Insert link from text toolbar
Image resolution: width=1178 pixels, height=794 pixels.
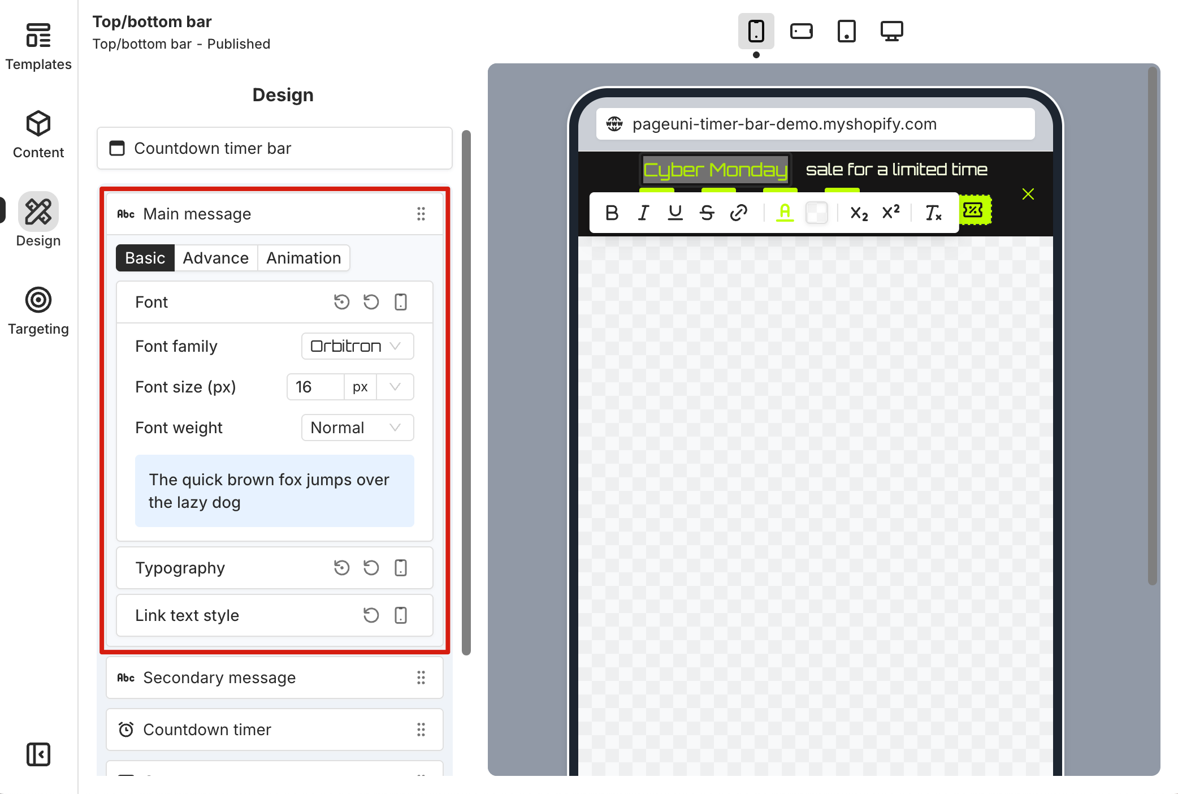click(739, 213)
